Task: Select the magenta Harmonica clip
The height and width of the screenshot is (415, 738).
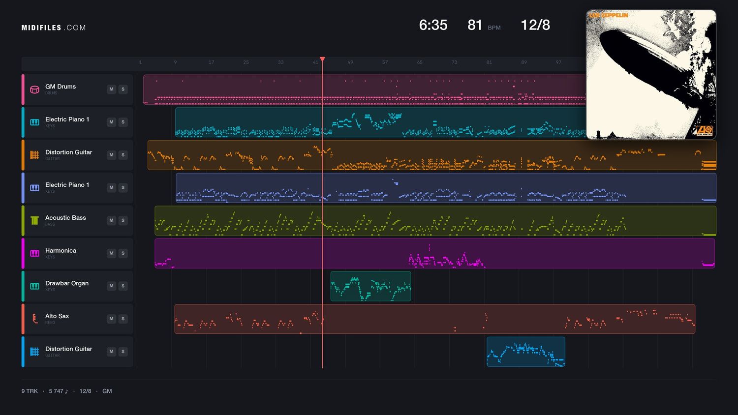Action: point(435,253)
